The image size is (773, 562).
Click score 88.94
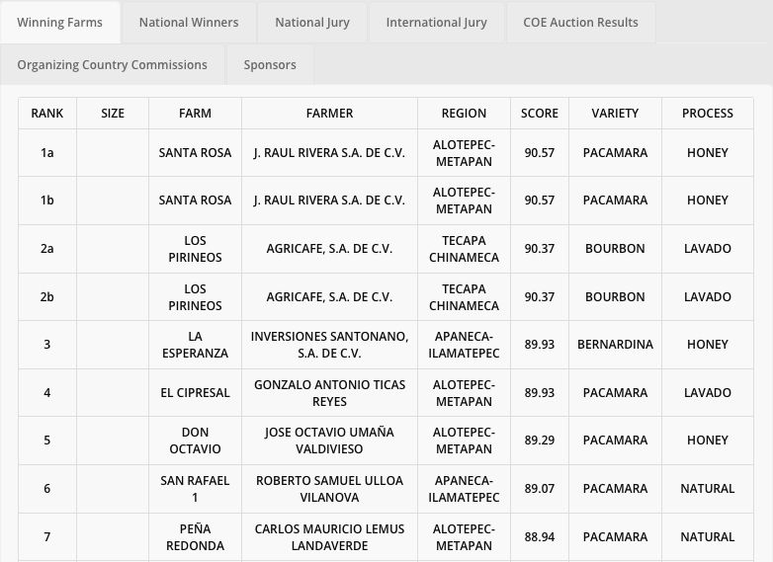pyautogui.click(x=540, y=537)
